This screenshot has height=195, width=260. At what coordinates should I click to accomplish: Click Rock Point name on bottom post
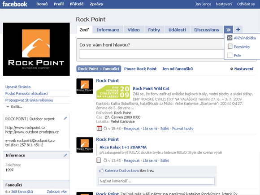(x=108, y=193)
